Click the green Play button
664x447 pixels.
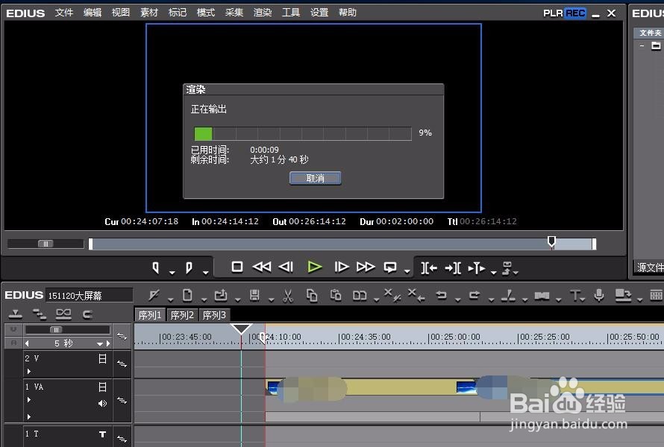click(x=315, y=267)
